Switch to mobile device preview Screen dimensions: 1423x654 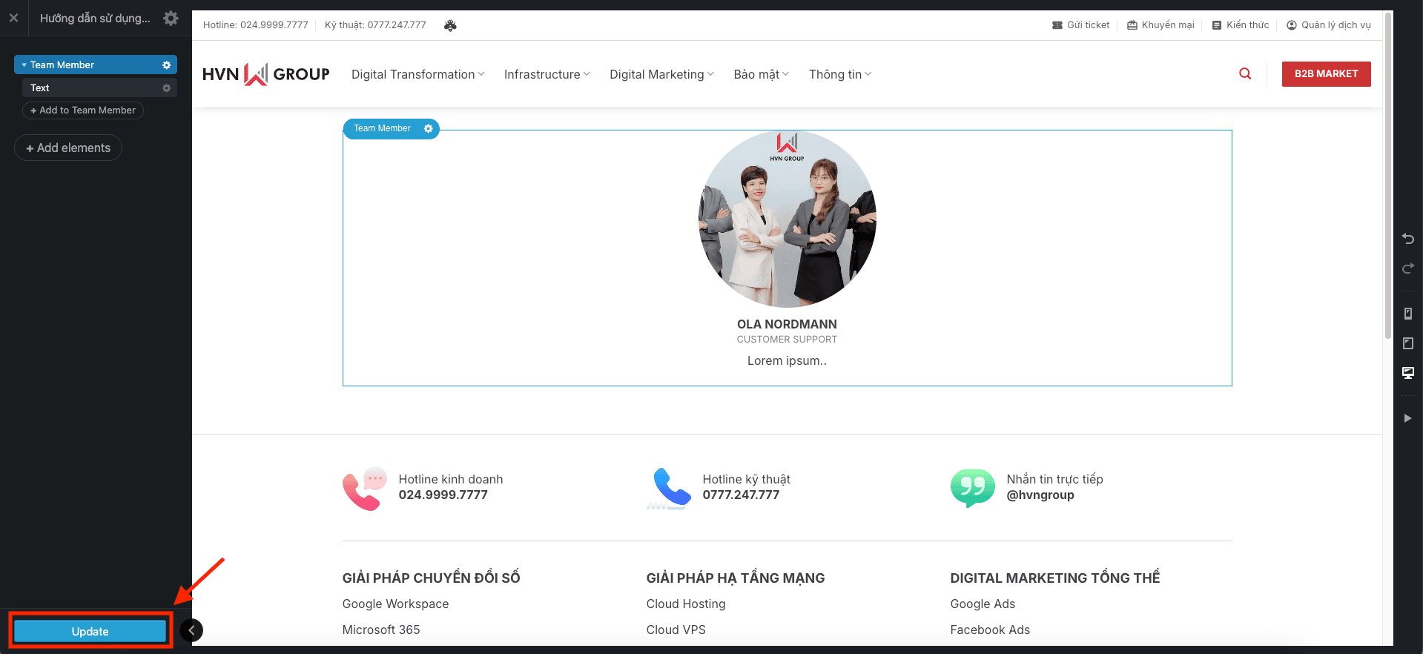coord(1407,314)
